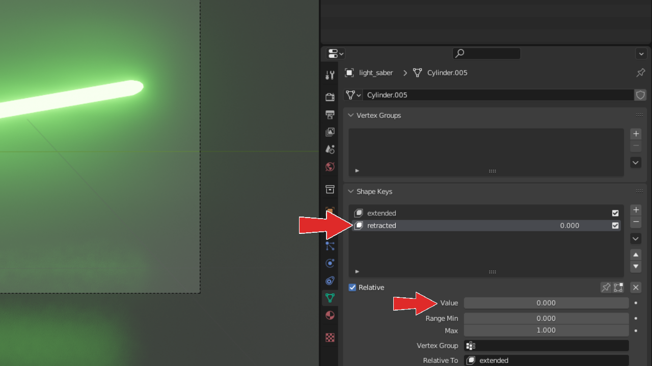This screenshot has width=652, height=366.
Task: Toggle the Relative shape keys checkbox
Action: pyautogui.click(x=352, y=288)
